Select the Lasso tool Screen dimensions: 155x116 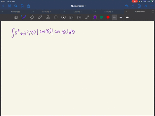pyautogui.click(x=56, y=17)
